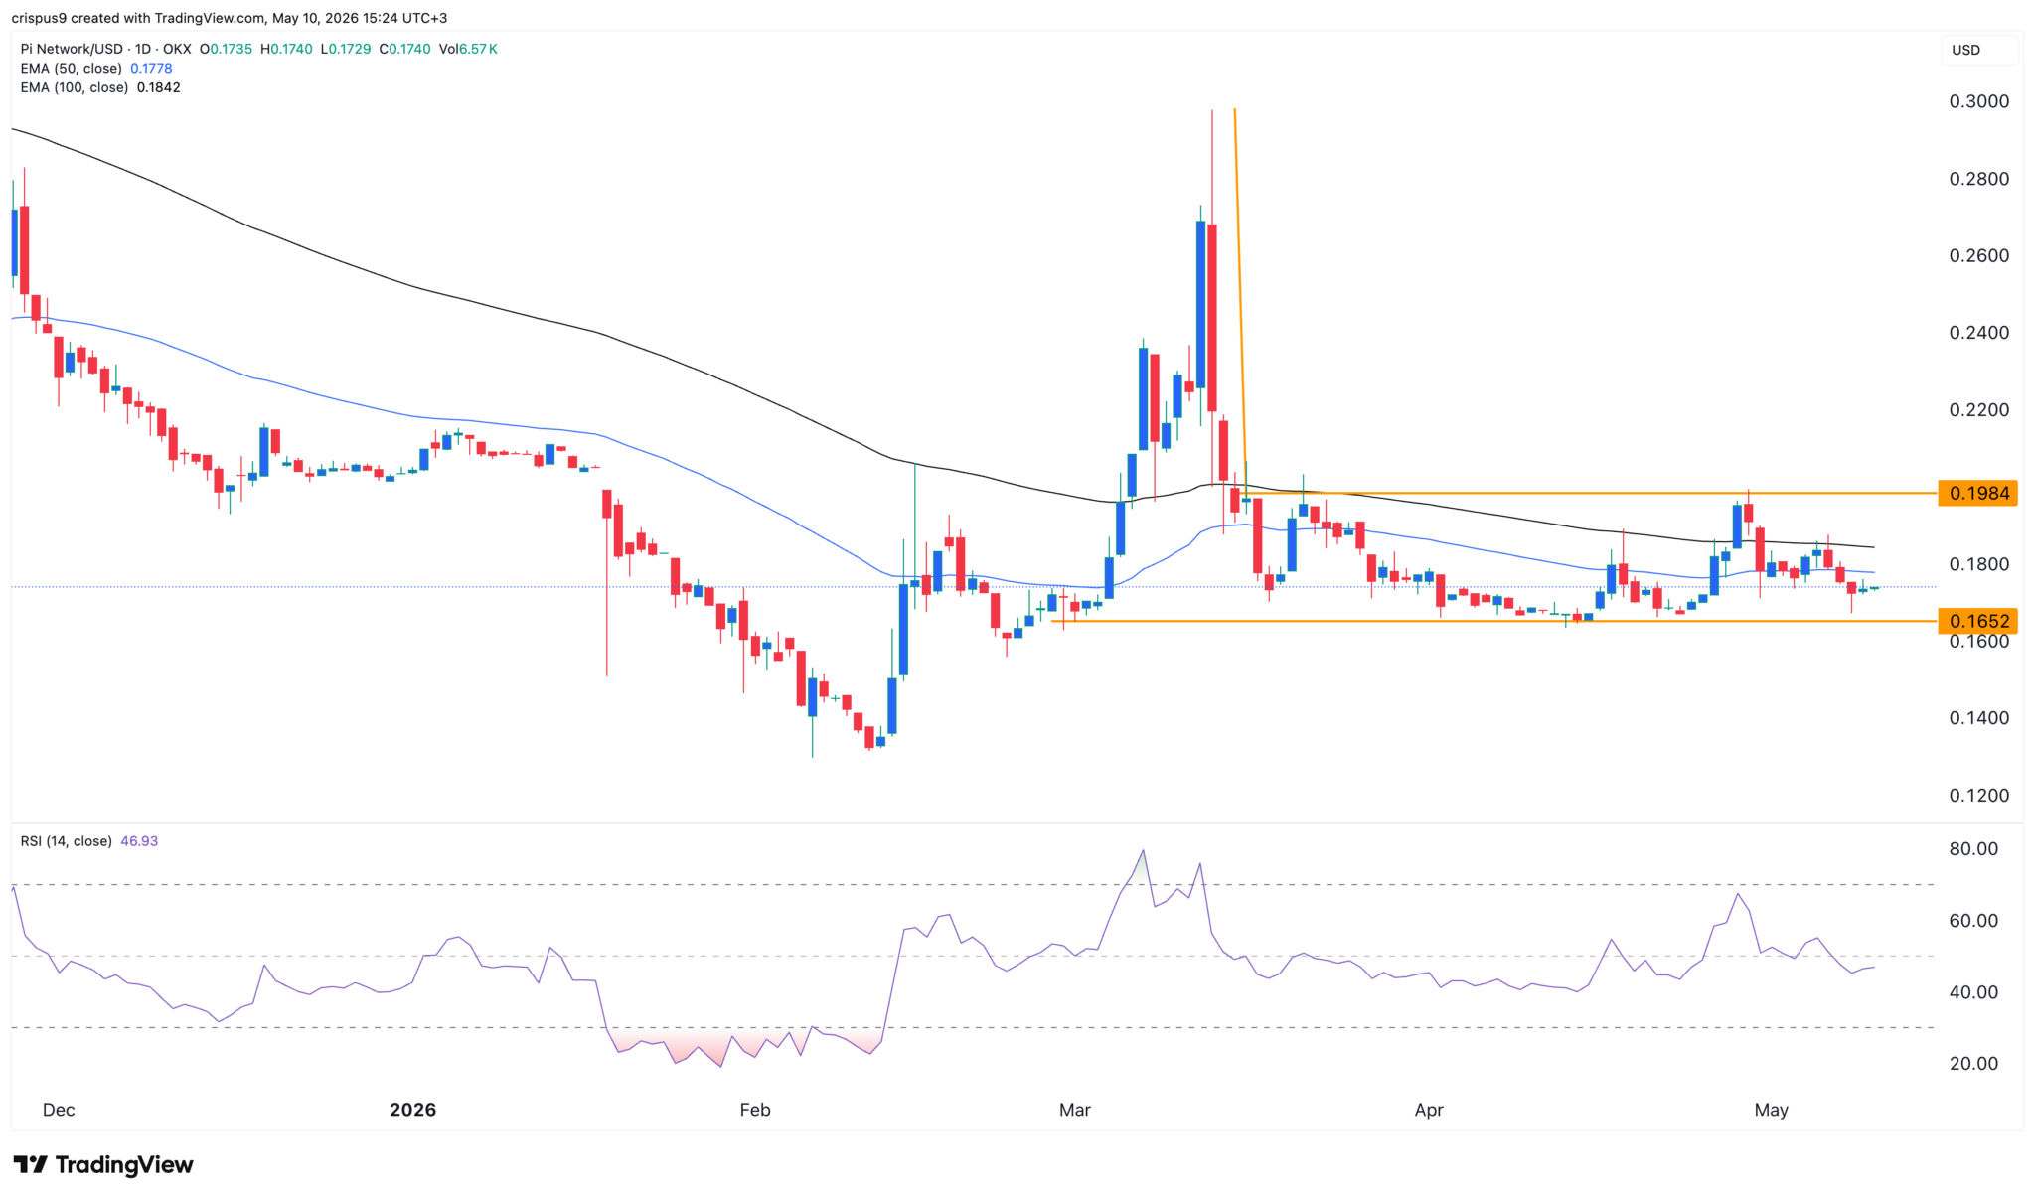
Task: Click the TradingView wordmark text
Action: coord(124,1164)
